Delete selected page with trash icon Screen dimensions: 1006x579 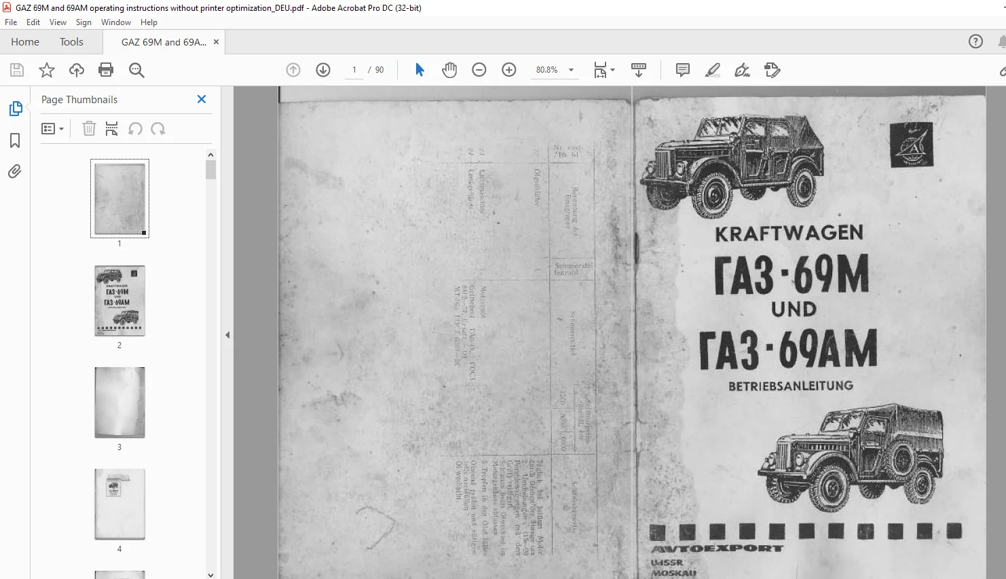tap(89, 128)
